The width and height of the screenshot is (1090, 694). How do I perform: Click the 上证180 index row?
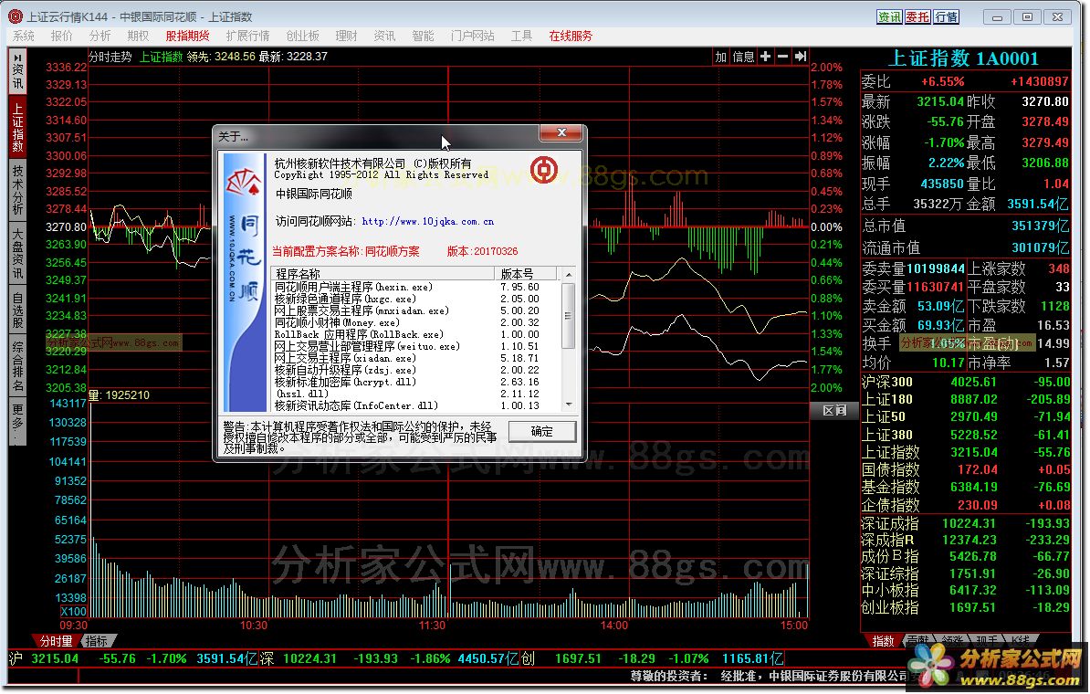966,399
